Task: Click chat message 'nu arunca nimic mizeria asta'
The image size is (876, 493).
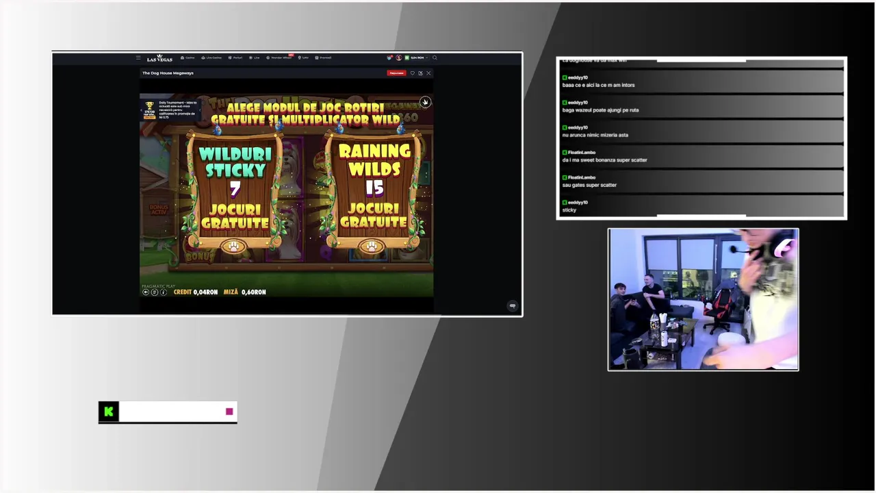Action: click(595, 135)
